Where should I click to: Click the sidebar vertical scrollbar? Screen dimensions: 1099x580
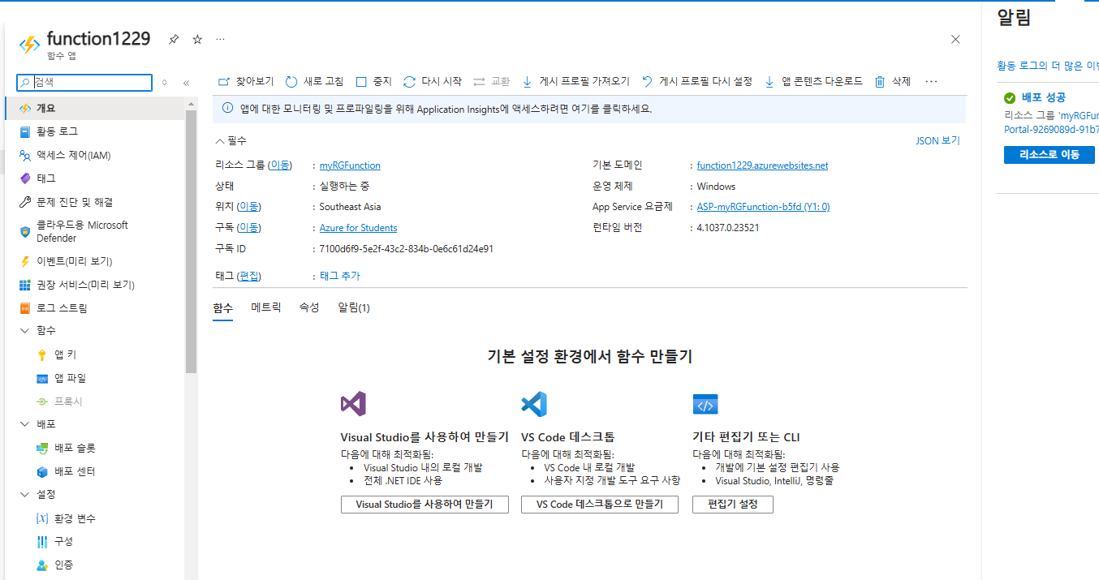(x=191, y=242)
